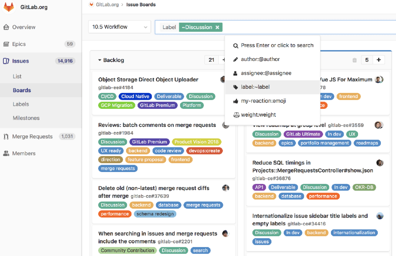Click the 'Label' filter token
Image resolution: width=396 pixels, height=256 pixels.
169,27
